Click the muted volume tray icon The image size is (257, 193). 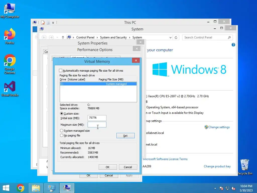point(233,188)
